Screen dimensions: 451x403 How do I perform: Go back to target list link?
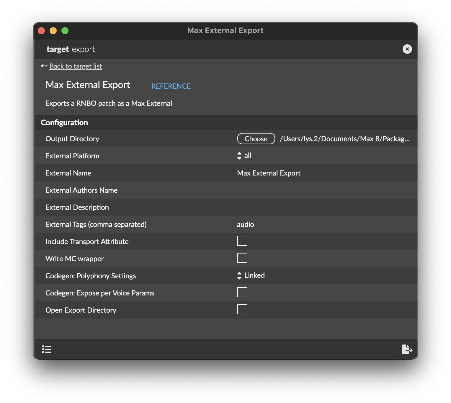76,66
